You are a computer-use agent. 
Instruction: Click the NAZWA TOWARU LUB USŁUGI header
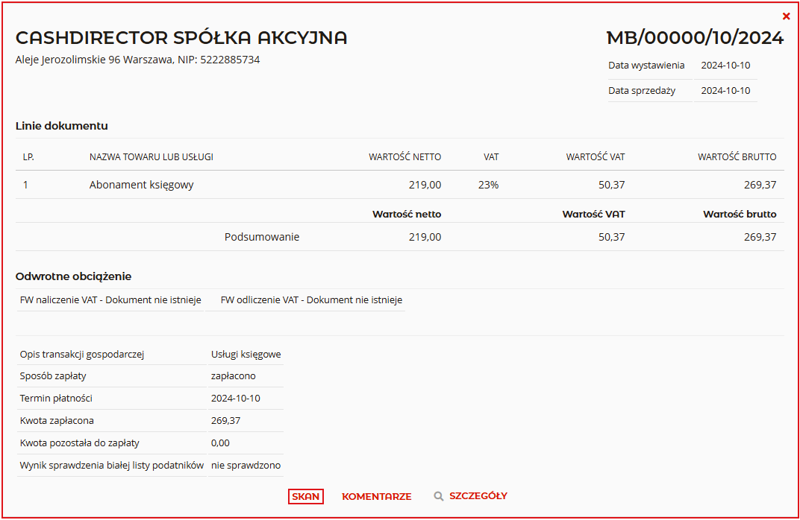[151, 157]
